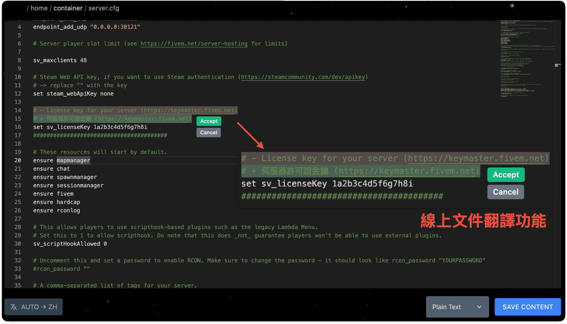Place cursor on sv_maxclients 48 line

click(x=60, y=60)
